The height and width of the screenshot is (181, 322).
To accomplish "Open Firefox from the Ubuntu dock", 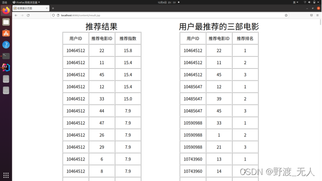I will point(6,10).
